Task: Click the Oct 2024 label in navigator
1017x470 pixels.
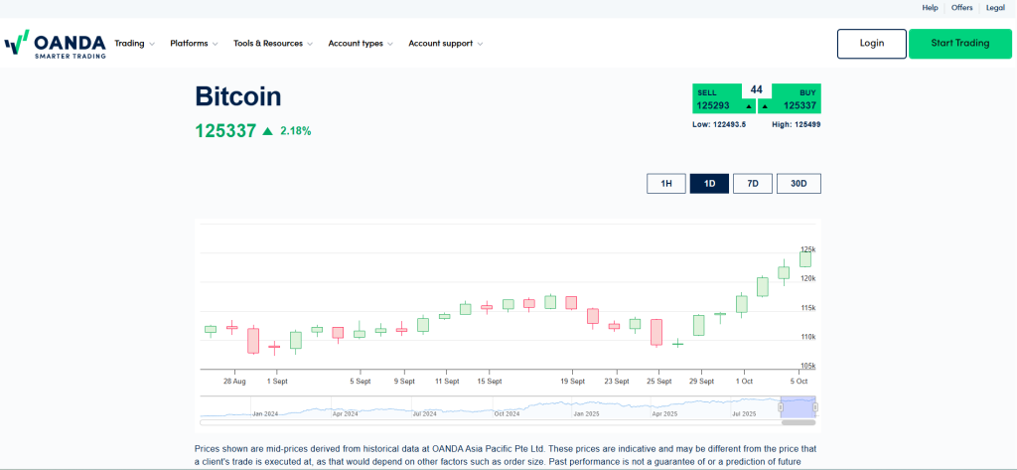Action: pos(507,413)
